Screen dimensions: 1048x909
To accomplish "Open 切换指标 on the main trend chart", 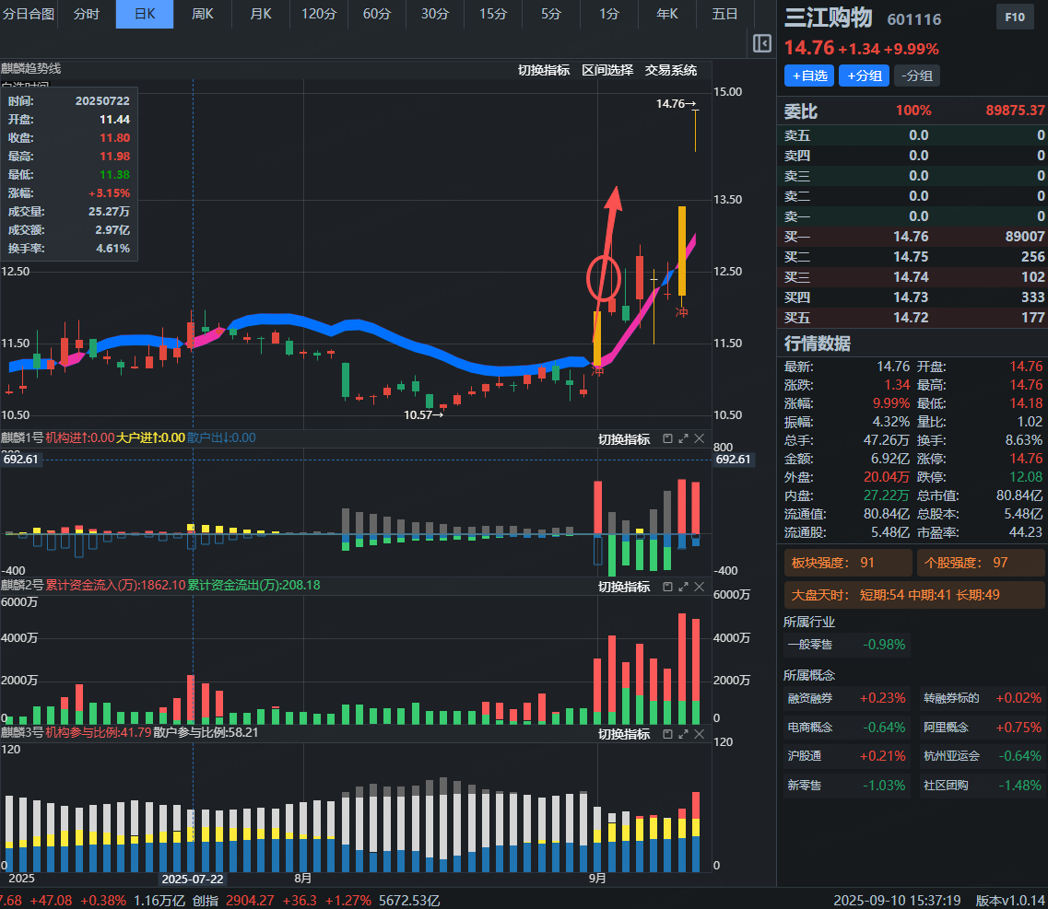I will click(543, 70).
